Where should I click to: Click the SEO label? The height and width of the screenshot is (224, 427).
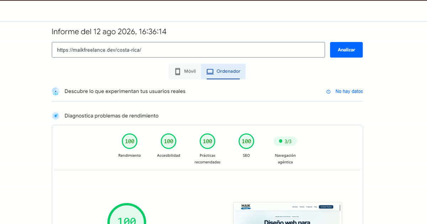coord(246,155)
